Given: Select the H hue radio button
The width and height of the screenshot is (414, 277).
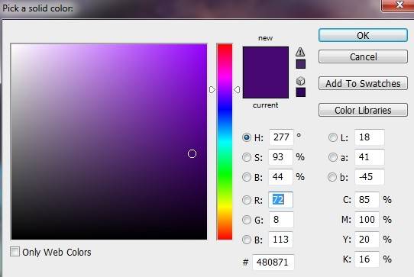Looking at the screenshot, I should click(x=247, y=137).
